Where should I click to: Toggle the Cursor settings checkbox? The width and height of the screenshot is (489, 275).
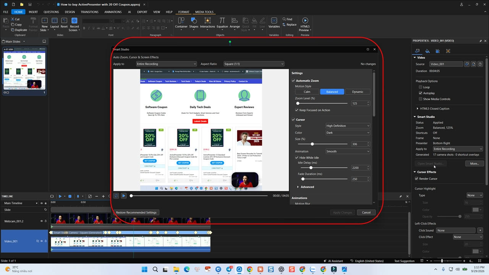coord(293,120)
